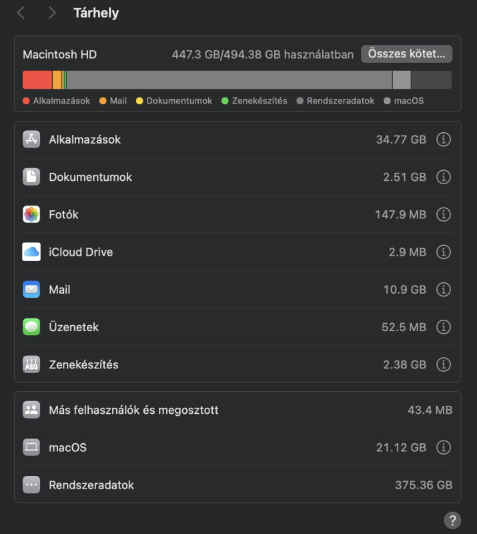Viewport: 477px width, 534px height.
Task: Show info for Fotók row
Action: (443, 214)
